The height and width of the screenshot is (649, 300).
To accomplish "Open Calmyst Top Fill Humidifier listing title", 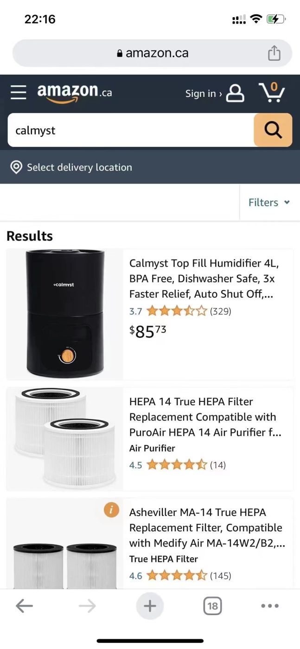I will pyautogui.click(x=204, y=279).
